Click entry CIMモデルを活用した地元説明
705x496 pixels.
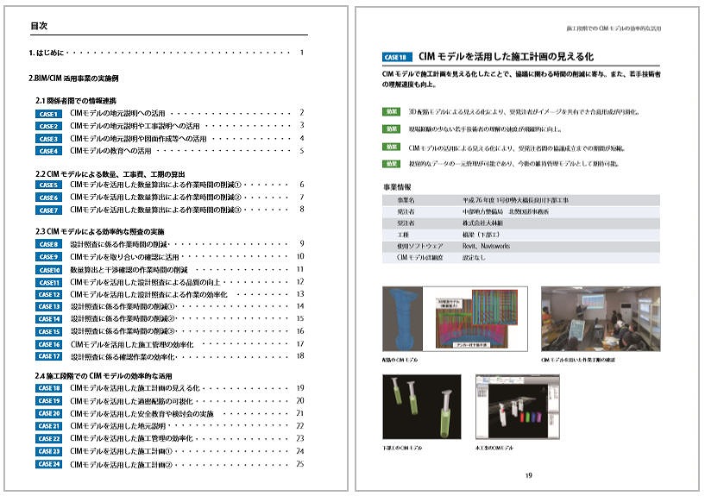pos(118,426)
